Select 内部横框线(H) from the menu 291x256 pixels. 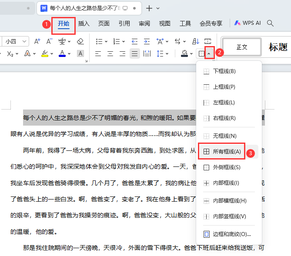pyautogui.click(x=229, y=201)
